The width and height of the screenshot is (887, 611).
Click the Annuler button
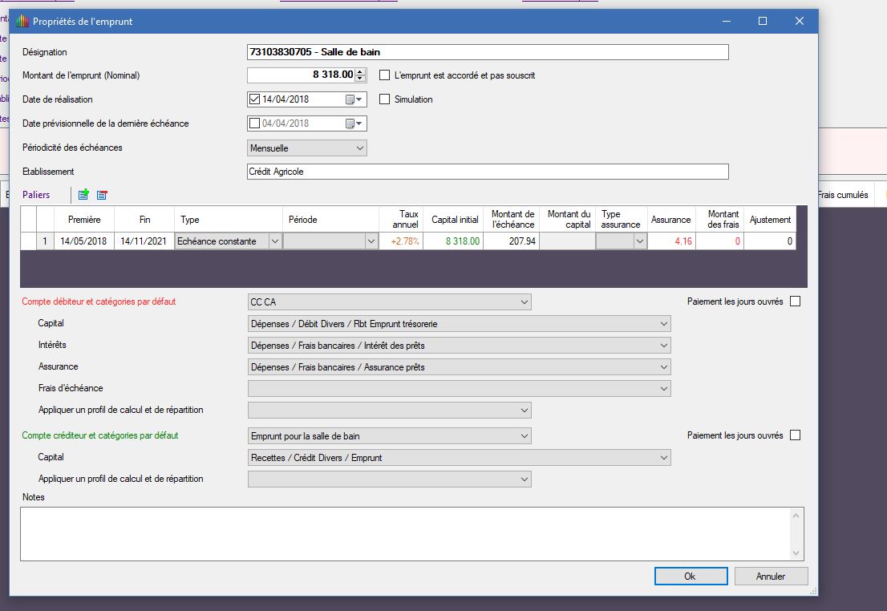pyautogui.click(x=771, y=577)
